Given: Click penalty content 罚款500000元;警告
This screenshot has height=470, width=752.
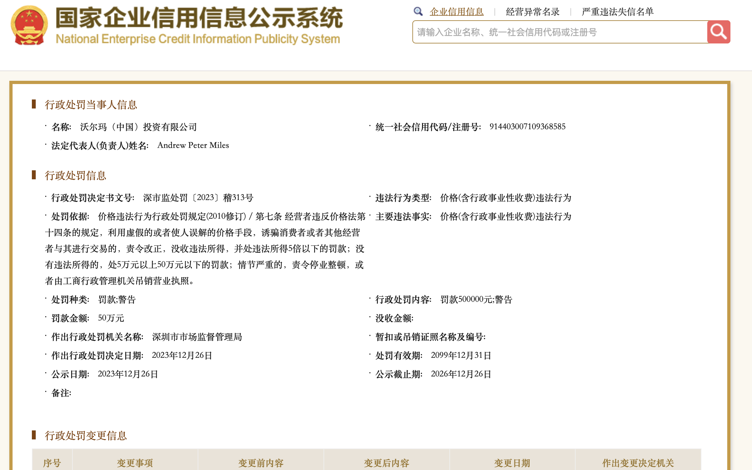Looking at the screenshot, I should (476, 300).
